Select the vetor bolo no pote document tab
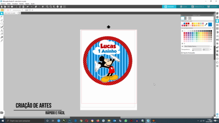Viewport: 219px width, 123px height. pyautogui.click(x=10, y=13)
